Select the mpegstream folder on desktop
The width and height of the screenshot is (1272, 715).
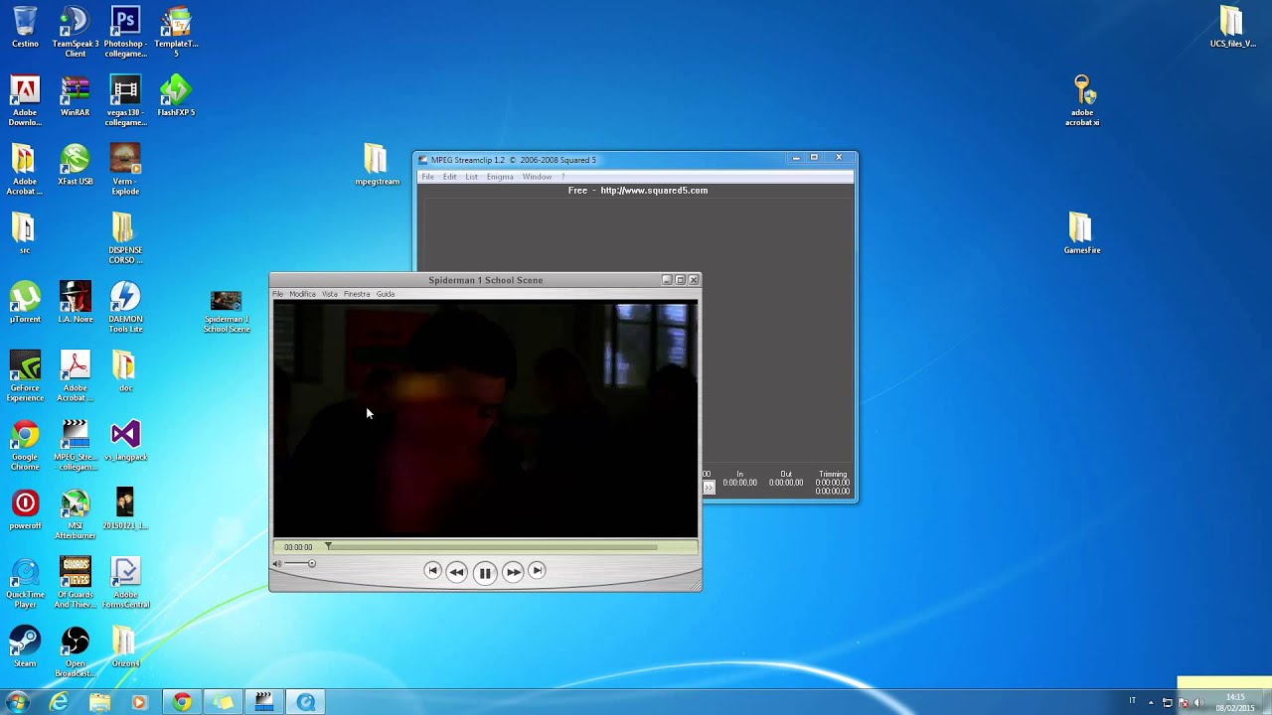[x=377, y=165]
